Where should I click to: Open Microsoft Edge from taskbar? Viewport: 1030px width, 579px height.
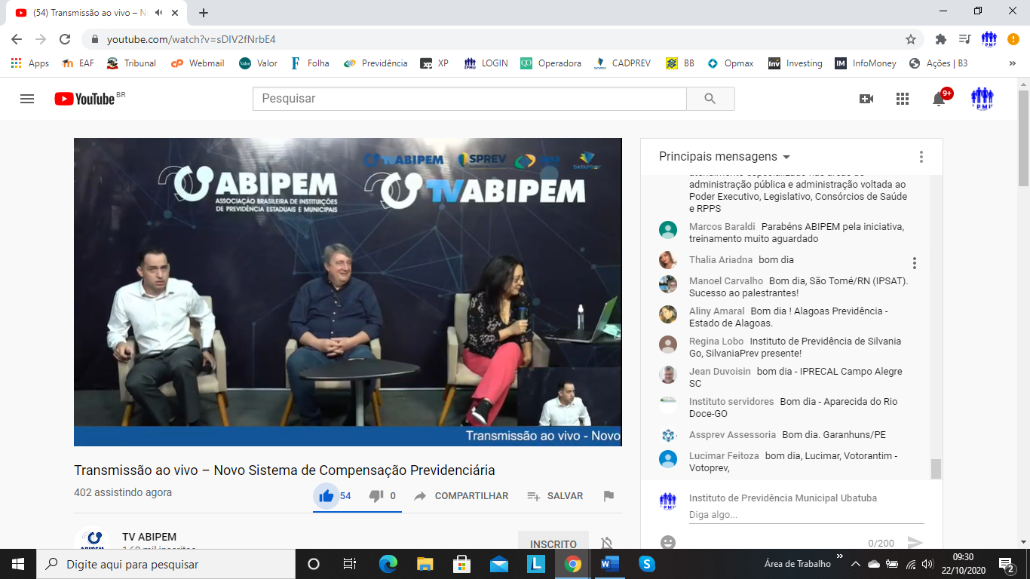tap(388, 564)
